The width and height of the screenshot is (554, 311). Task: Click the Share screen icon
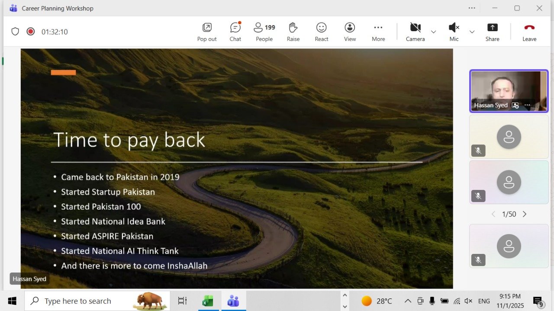click(x=492, y=32)
